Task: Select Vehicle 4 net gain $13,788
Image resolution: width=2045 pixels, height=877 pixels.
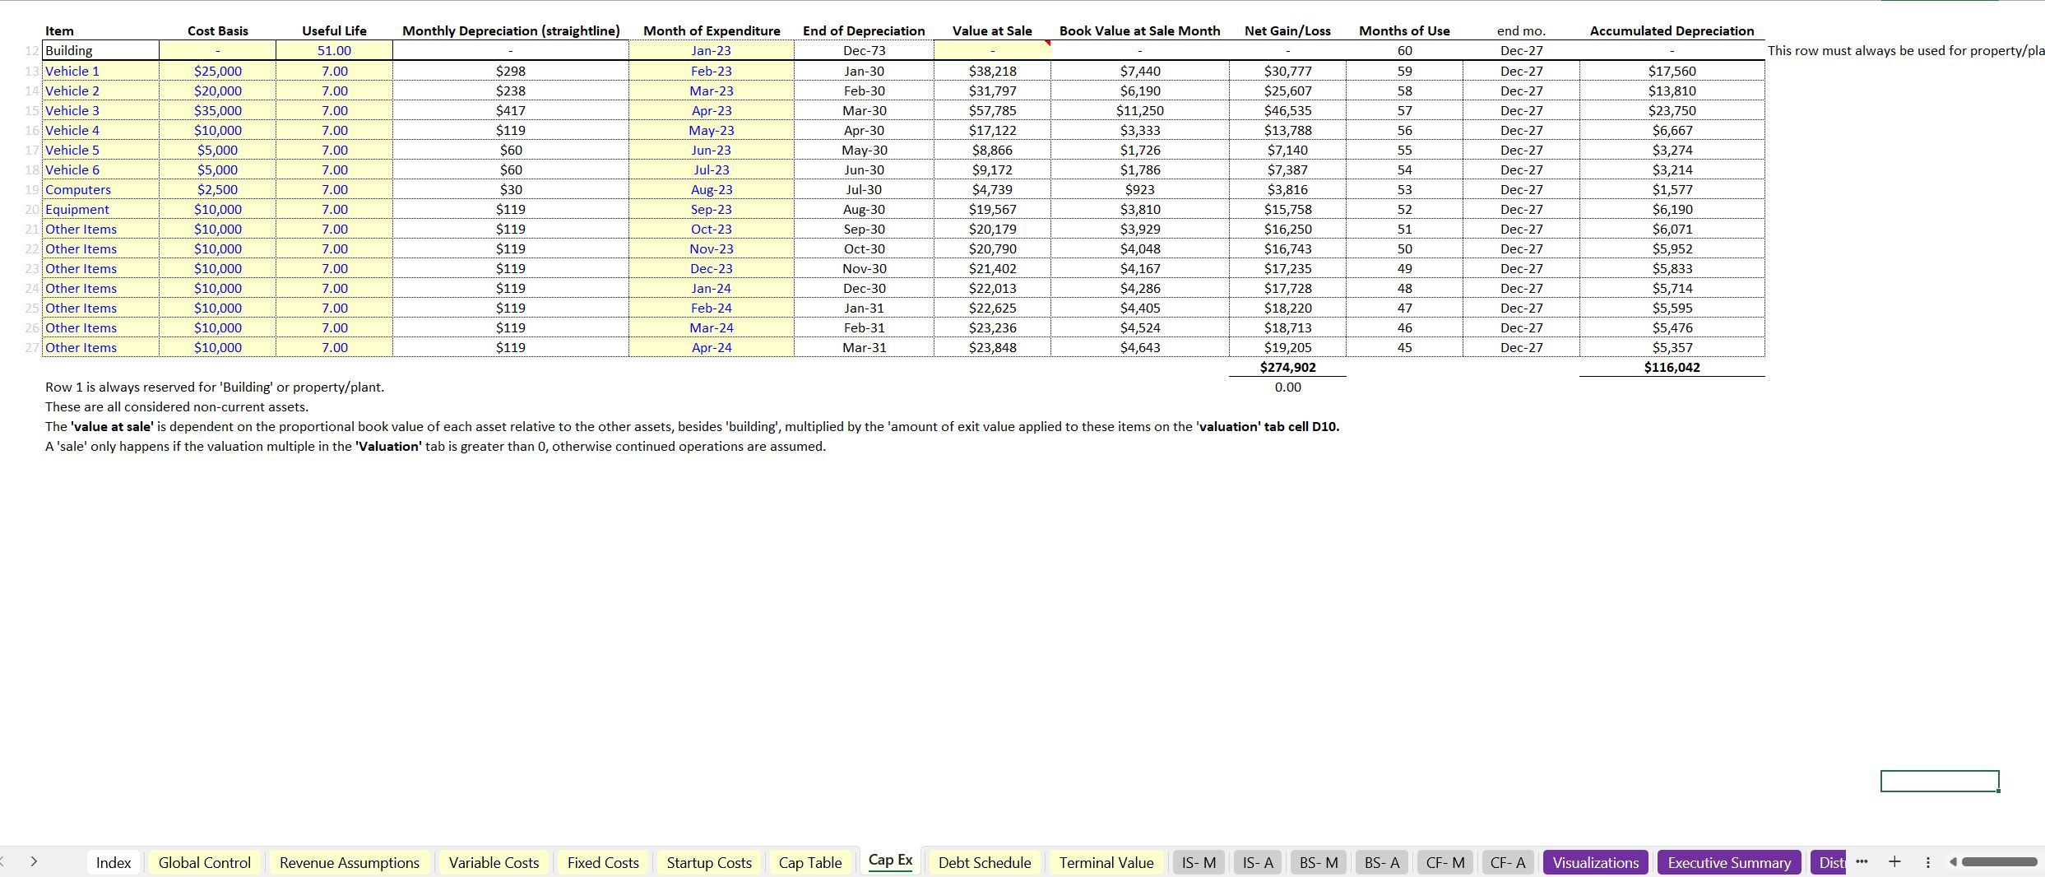Action: [x=1287, y=130]
